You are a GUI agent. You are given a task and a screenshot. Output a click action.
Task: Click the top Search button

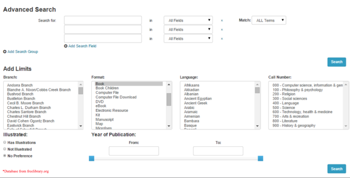click(x=336, y=62)
